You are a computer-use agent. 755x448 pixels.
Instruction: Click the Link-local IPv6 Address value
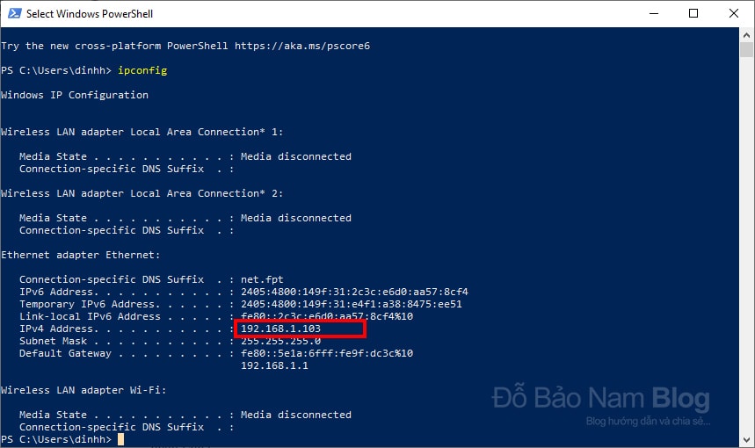pos(327,316)
